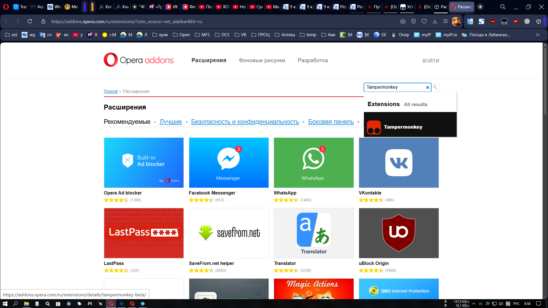Viewport: 548px width, 308px height.
Task: Click the site security lock icon
Action: [43, 21]
